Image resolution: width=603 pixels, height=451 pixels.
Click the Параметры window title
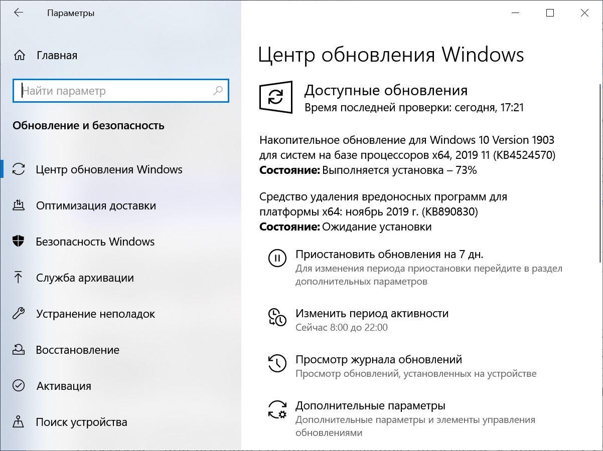(x=71, y=13)
